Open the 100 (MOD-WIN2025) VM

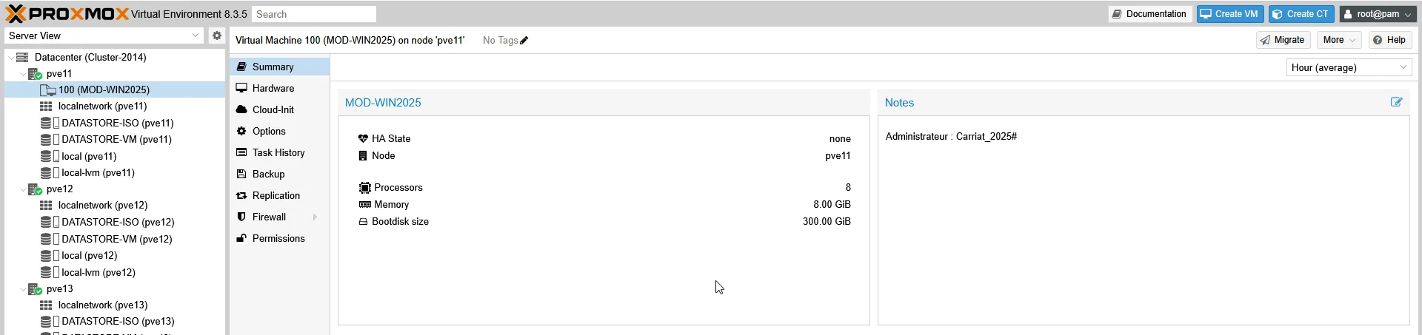click(104, 89)
